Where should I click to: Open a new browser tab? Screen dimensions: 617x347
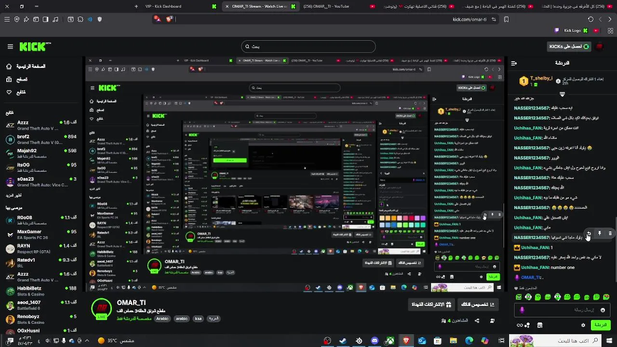[136, 6]
